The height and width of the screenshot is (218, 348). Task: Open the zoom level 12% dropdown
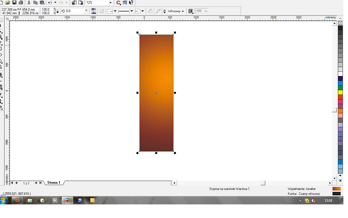click(x=110, y=2)
